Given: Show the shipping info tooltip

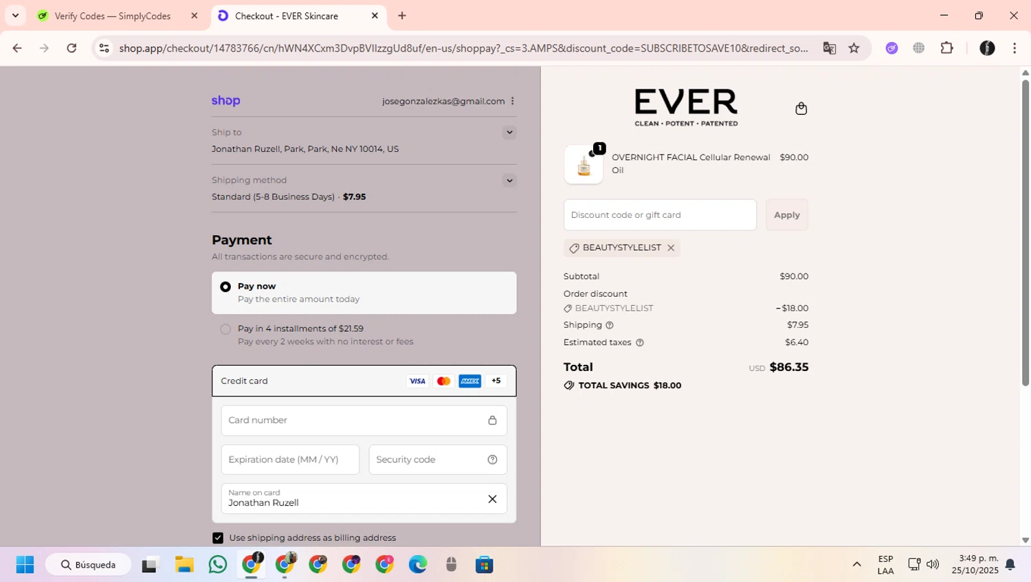Looking at the screenshot, I should [610, 325].
